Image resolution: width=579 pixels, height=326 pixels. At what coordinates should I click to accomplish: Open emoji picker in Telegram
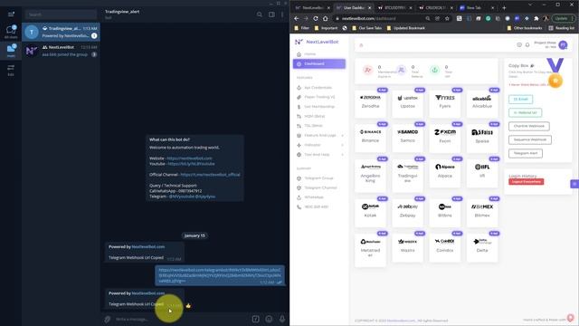point(269,319)
